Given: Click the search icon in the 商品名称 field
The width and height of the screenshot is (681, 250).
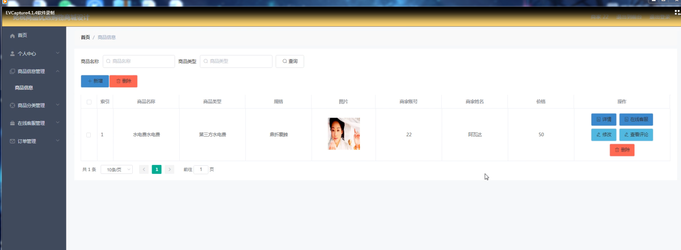Looking at the screenshot, I should tap(108, 61).
